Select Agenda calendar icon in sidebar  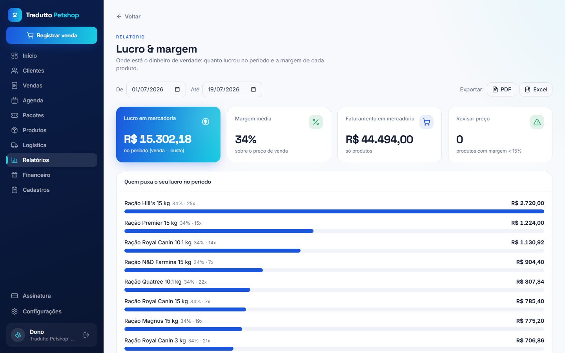[15, 100]
